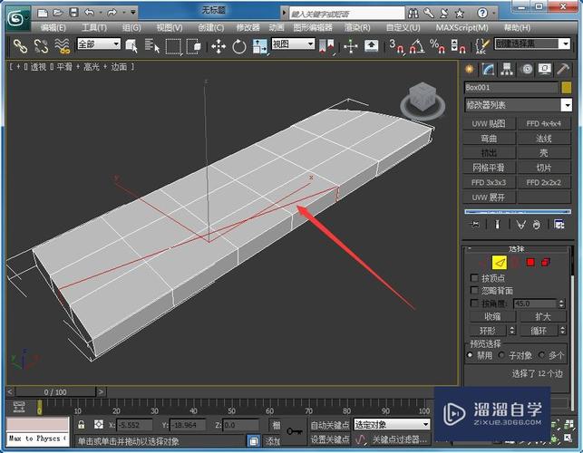Screen dimensions: 583x453
Task: Select the 子对象 preview radio button
Action: [x=503, y=356]
